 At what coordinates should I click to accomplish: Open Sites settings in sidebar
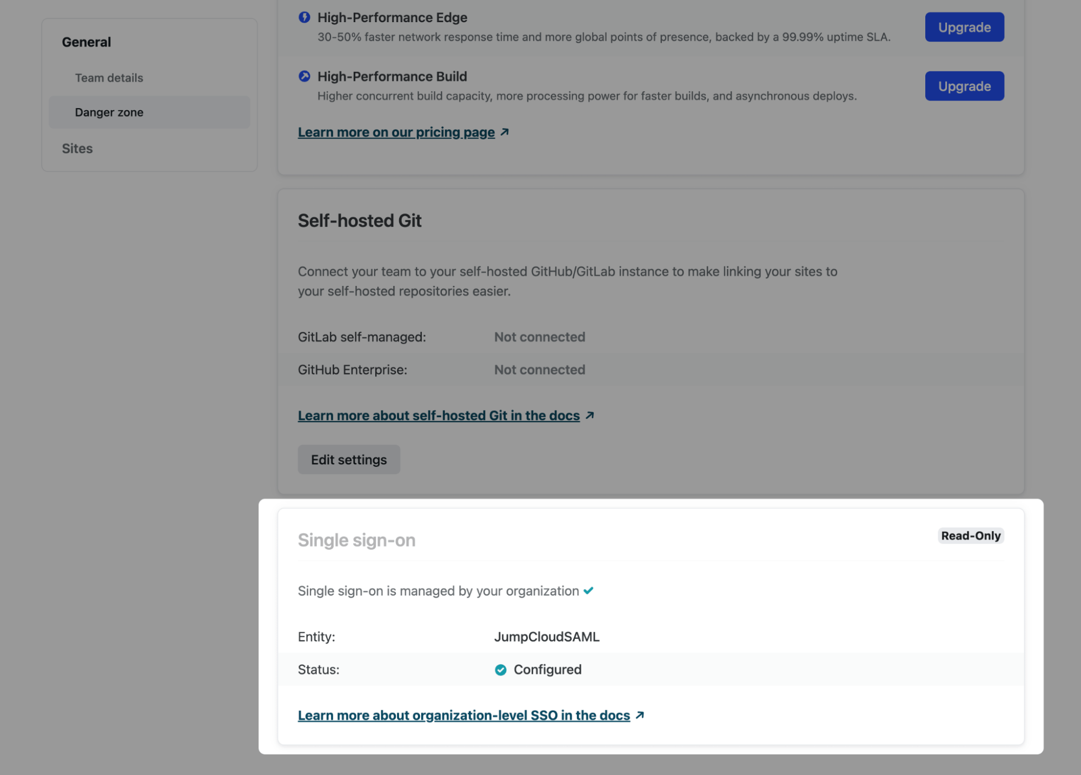[77, 149]
